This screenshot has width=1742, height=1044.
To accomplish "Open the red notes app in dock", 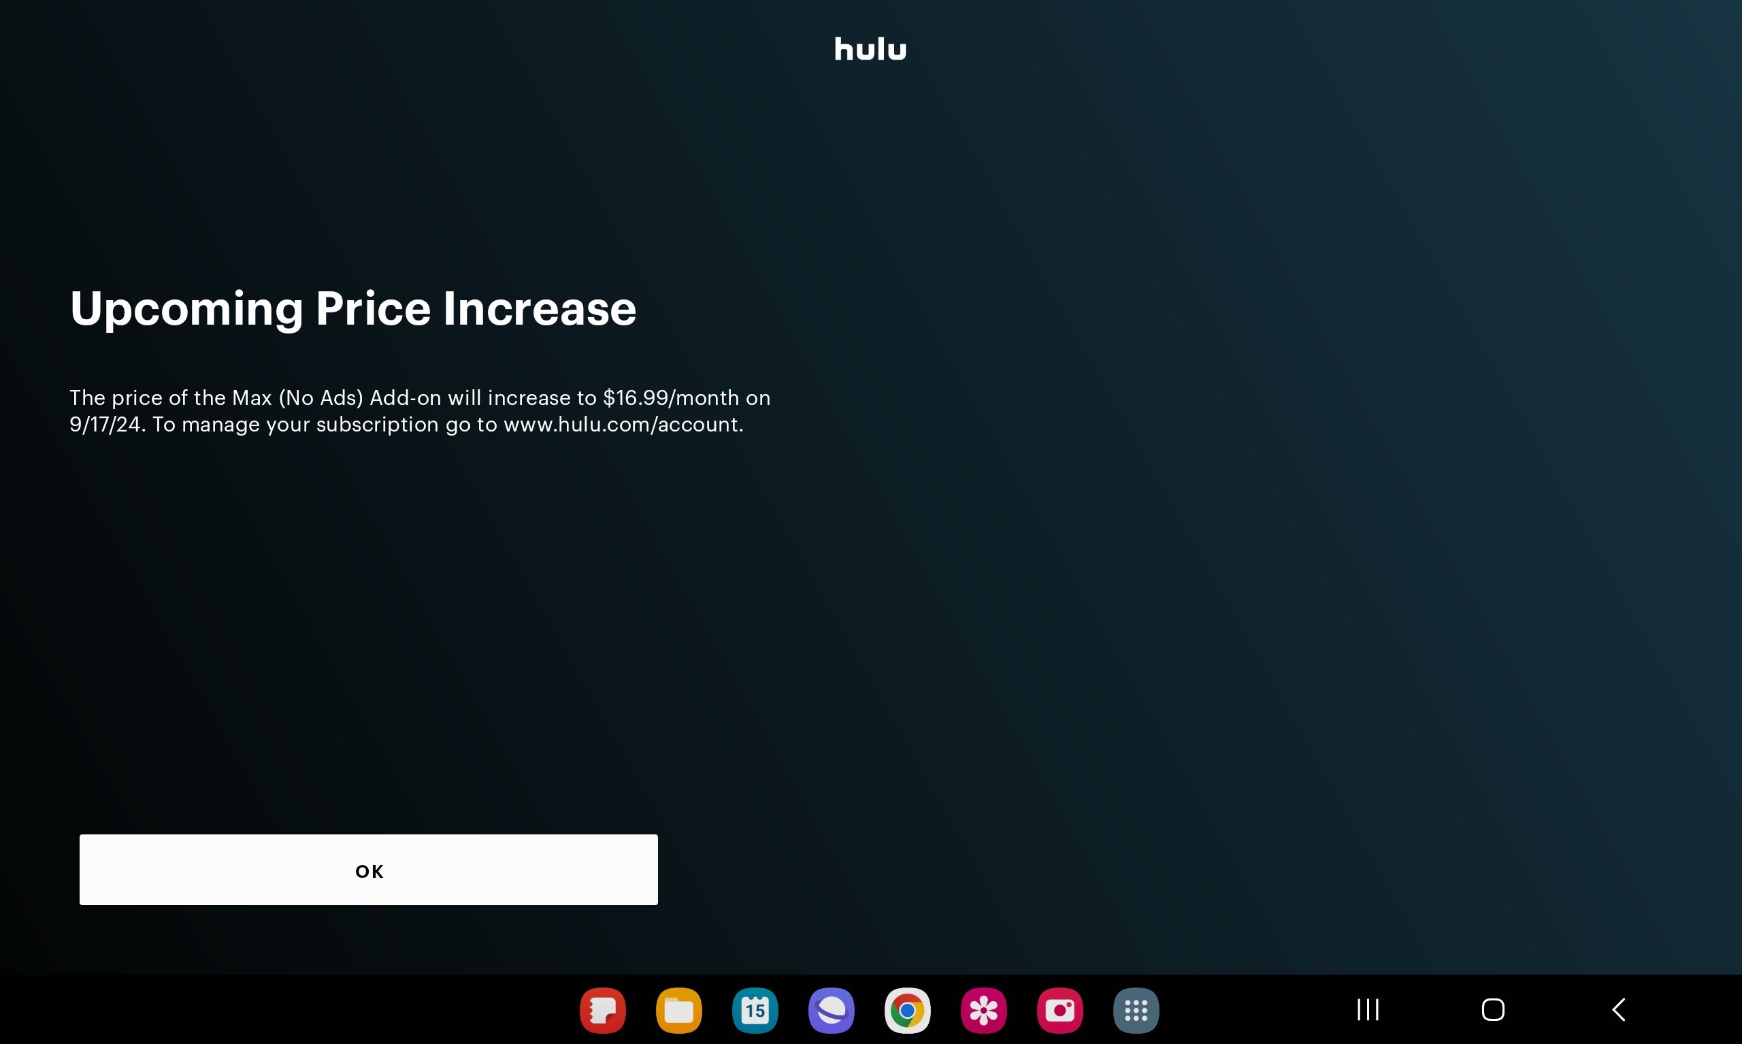I will 603,1010.
